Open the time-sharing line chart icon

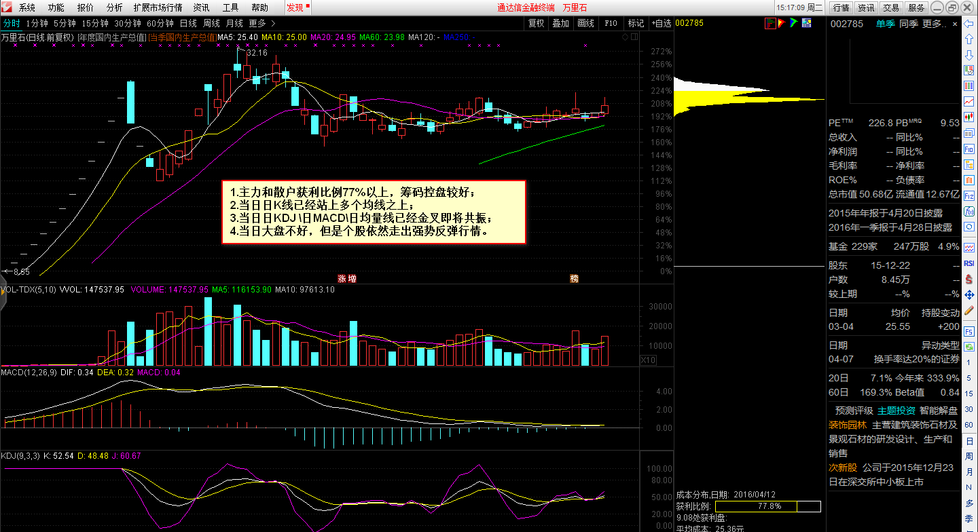click(x=969, y=101)
